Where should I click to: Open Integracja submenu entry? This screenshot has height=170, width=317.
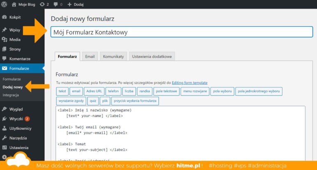[x=11, y=95]
